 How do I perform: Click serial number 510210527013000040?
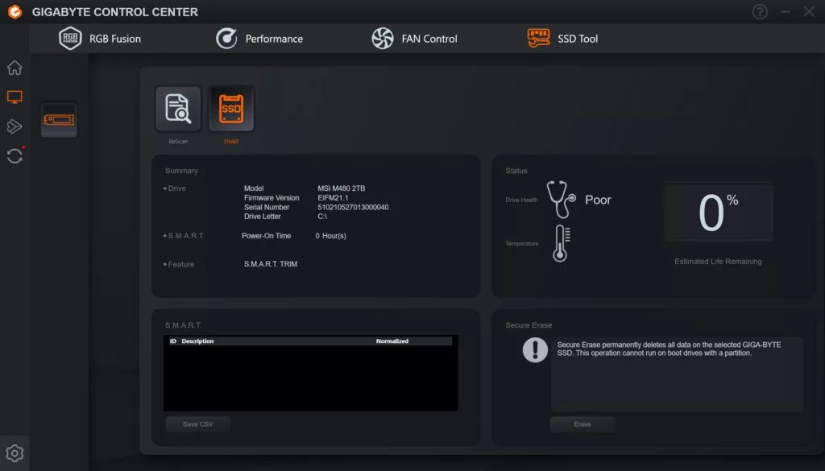pos(353,207)
